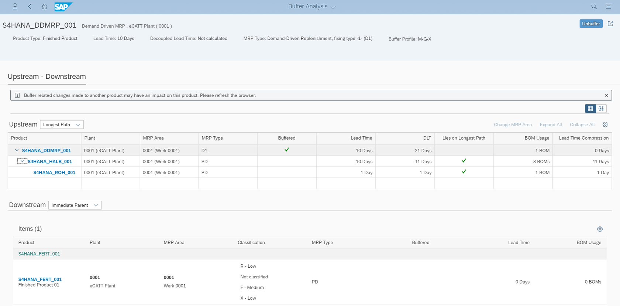Open S4HANA_DDMRP_001 link in Upstream table
Image resolution: width=620 pixels, height=306 pixels.
point(46,151)
